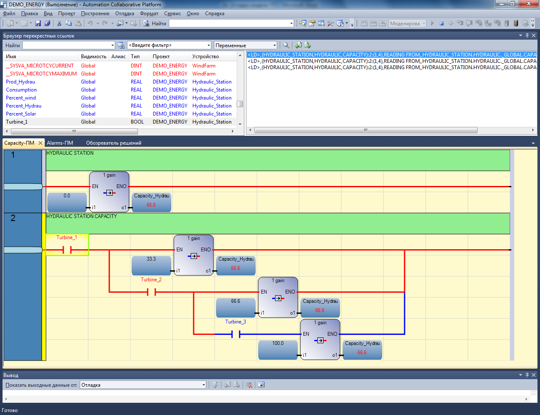Click the Save icon in toolbar
540x415 pixels.
(x=38, y=23)
